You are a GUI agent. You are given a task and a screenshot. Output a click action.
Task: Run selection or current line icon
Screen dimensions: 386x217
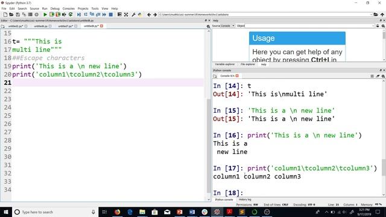64,14
